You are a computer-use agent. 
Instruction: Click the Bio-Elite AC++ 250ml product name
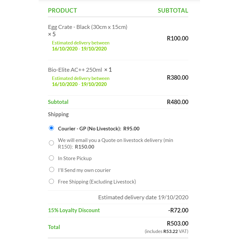(x=75, y=70)
